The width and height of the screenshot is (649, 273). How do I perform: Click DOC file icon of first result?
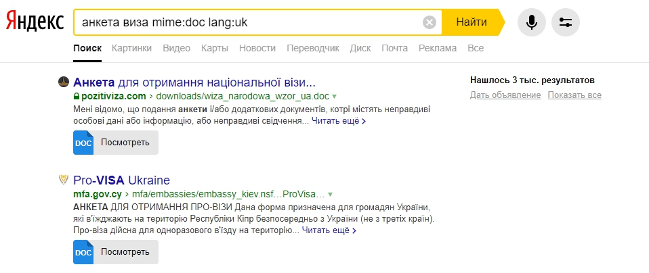[x=83, y=143]
